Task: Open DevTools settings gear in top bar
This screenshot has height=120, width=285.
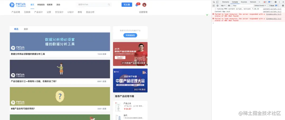Action: [275, 2]
